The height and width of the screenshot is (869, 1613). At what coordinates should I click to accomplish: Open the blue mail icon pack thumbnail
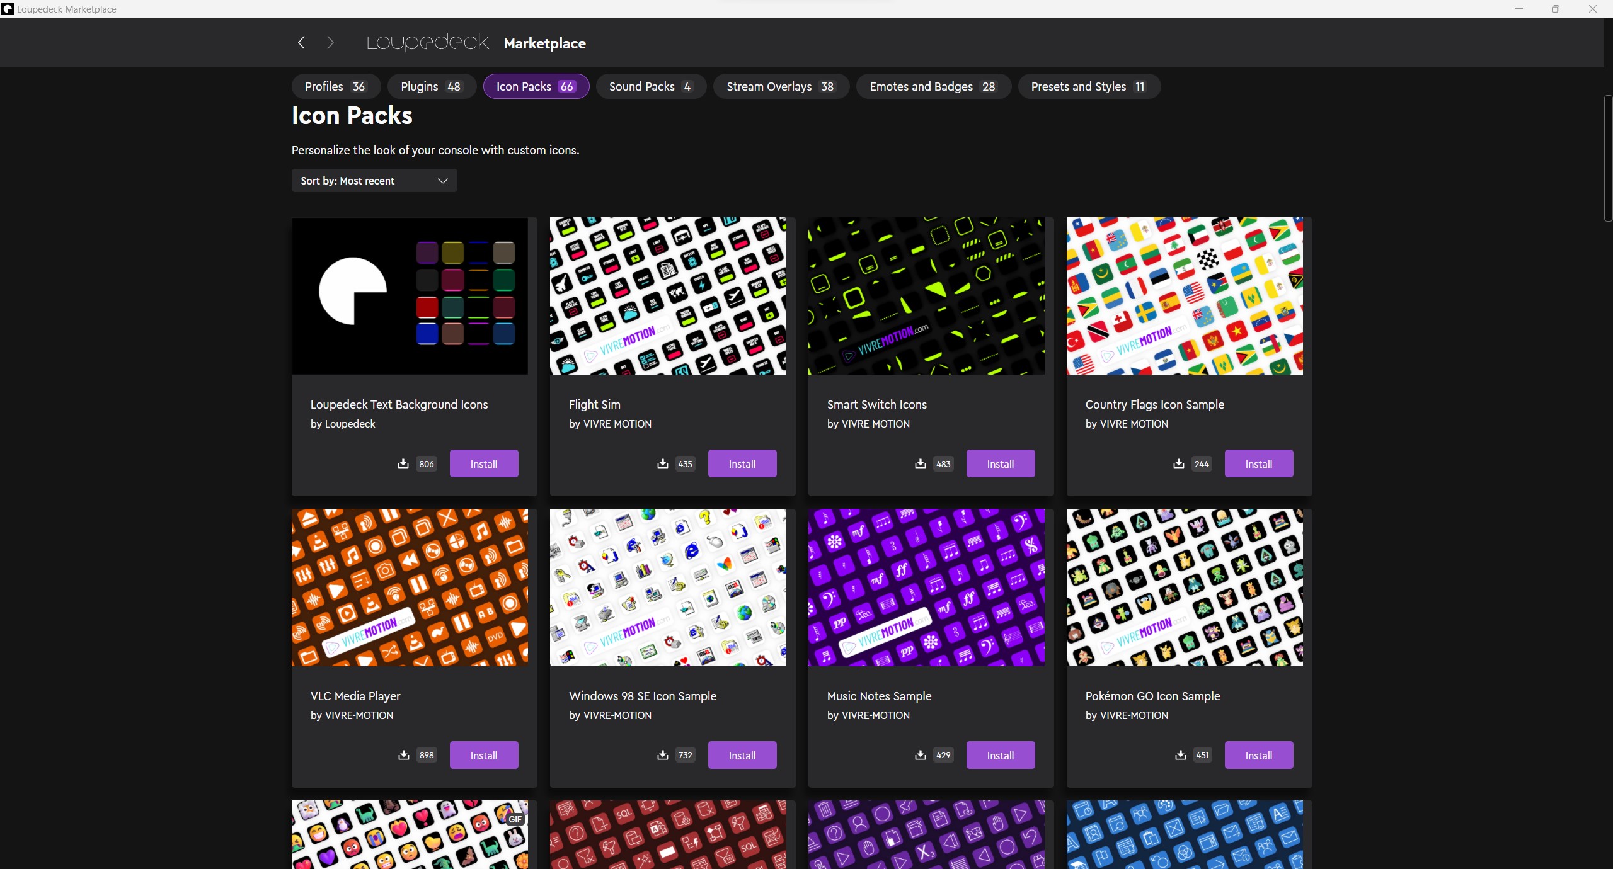tap(1185, 835)
